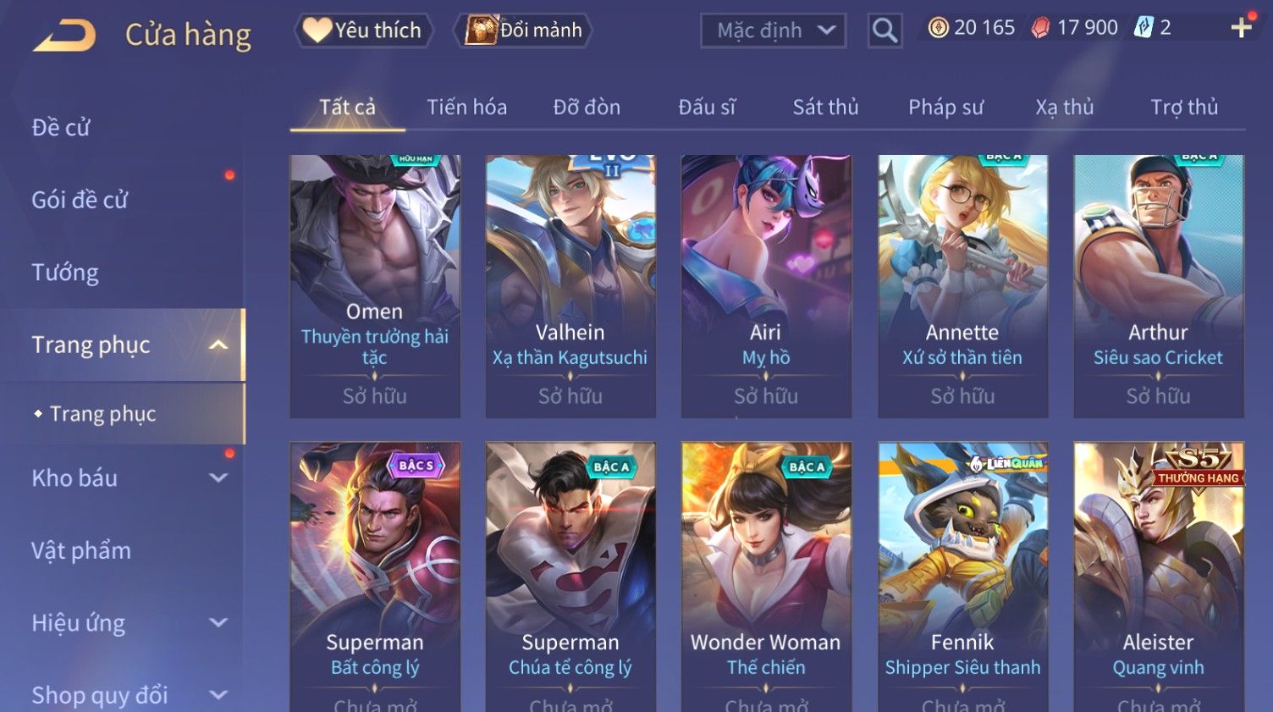Open Tướng in the sidebar
The height and width of the screenshot is (712, 1273).
65,273
